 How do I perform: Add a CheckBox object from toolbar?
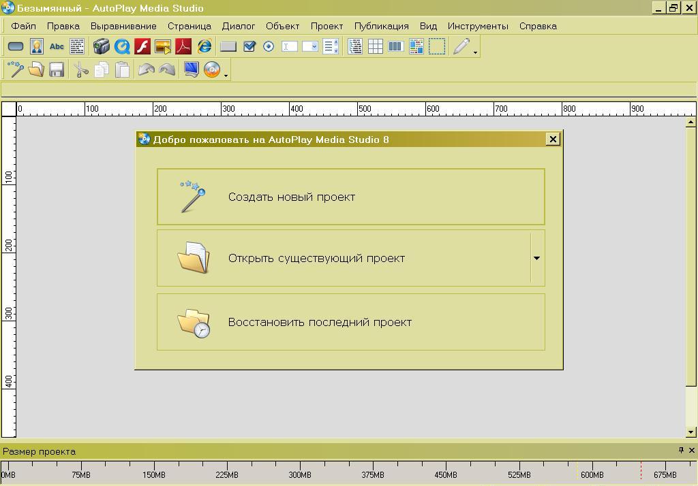click(249, 46)
